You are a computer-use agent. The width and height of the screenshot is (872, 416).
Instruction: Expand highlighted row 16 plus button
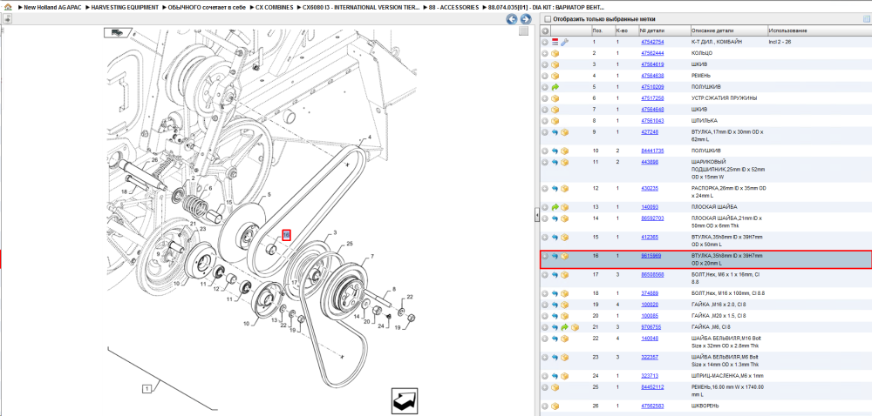click(x=545, y=256)
